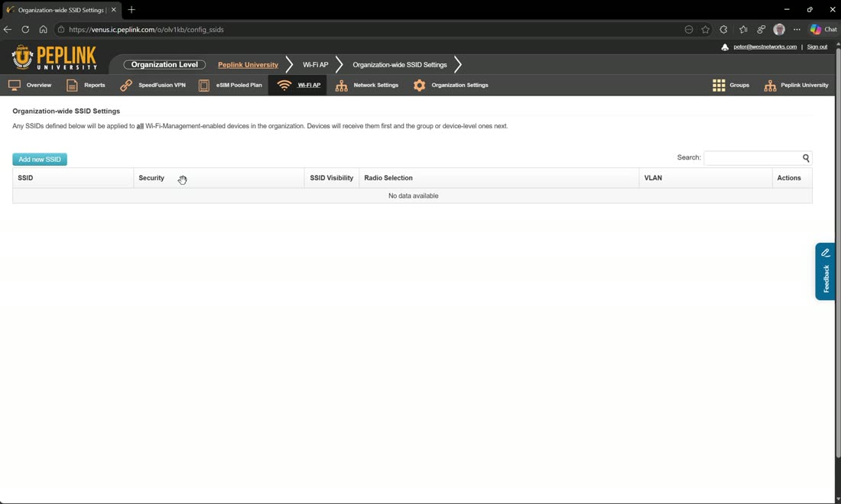Open eSIM Pooled Plan chip icon

click(204, 86)
